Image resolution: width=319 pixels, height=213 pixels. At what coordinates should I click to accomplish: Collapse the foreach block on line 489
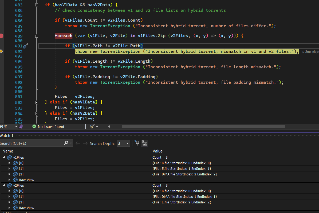tap(37, 36)
